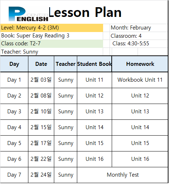171x186 pixels.
Task: Select the green Class code: T2-7 cell
Action: point(52,44)
